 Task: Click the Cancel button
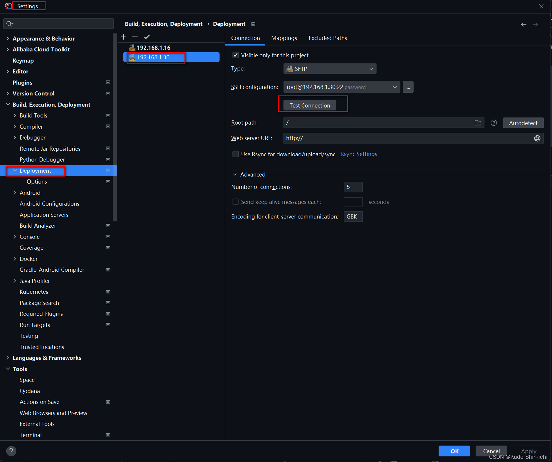click(491, 451)
